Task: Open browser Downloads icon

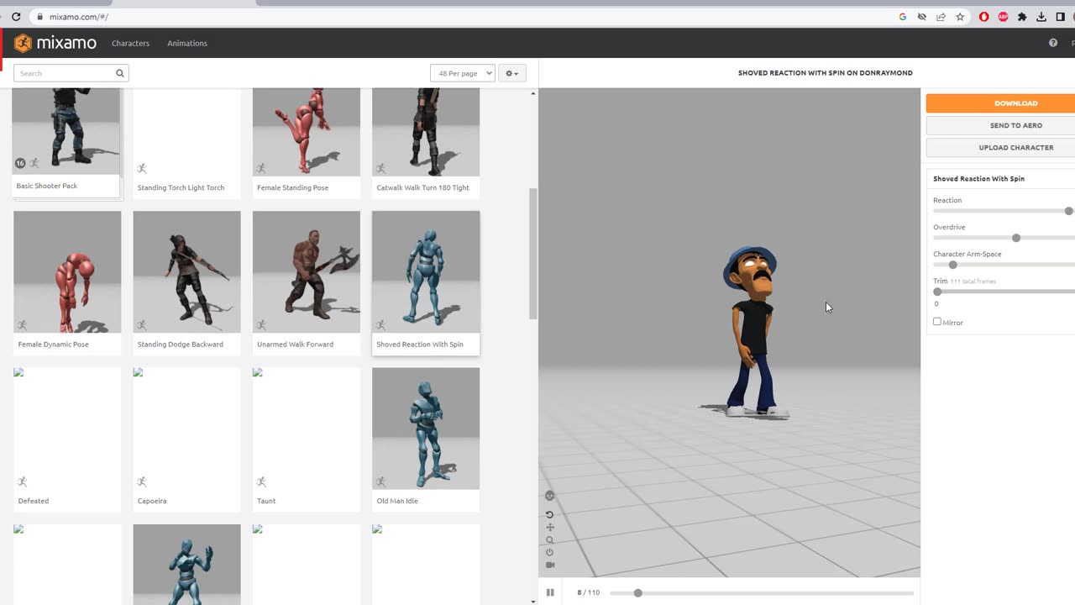Action: point(1041,17)
